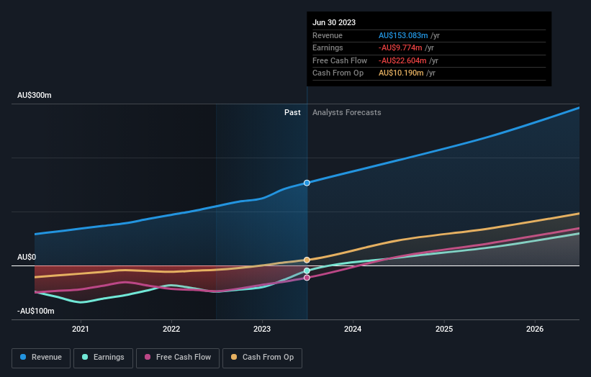Click the blue Revenue data point marker
The height and width of the screenshot is (377, 591).
click(x=307, y=183)
